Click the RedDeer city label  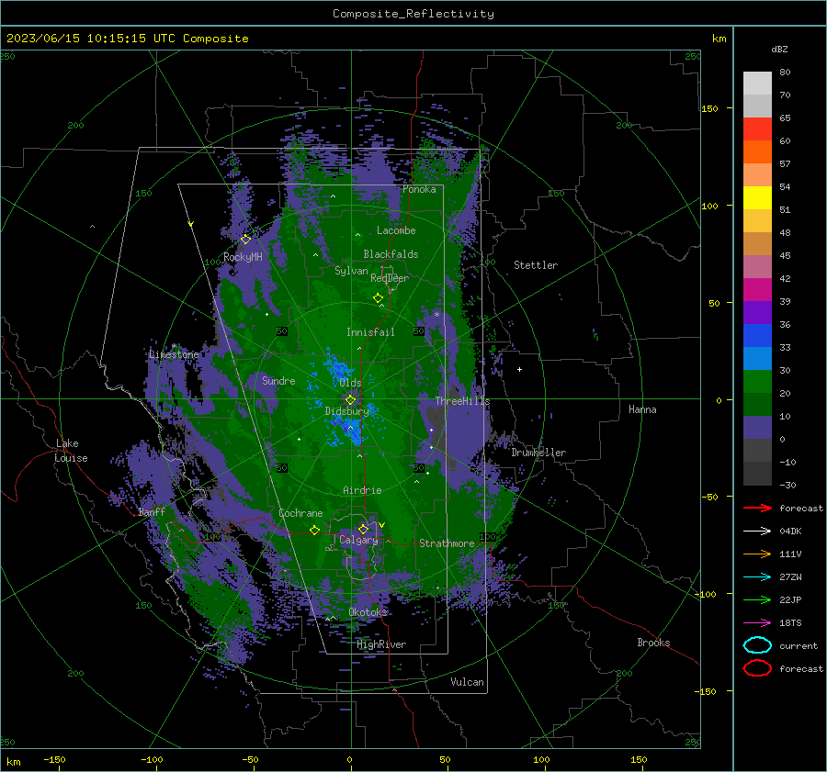[x=390, y=278]
